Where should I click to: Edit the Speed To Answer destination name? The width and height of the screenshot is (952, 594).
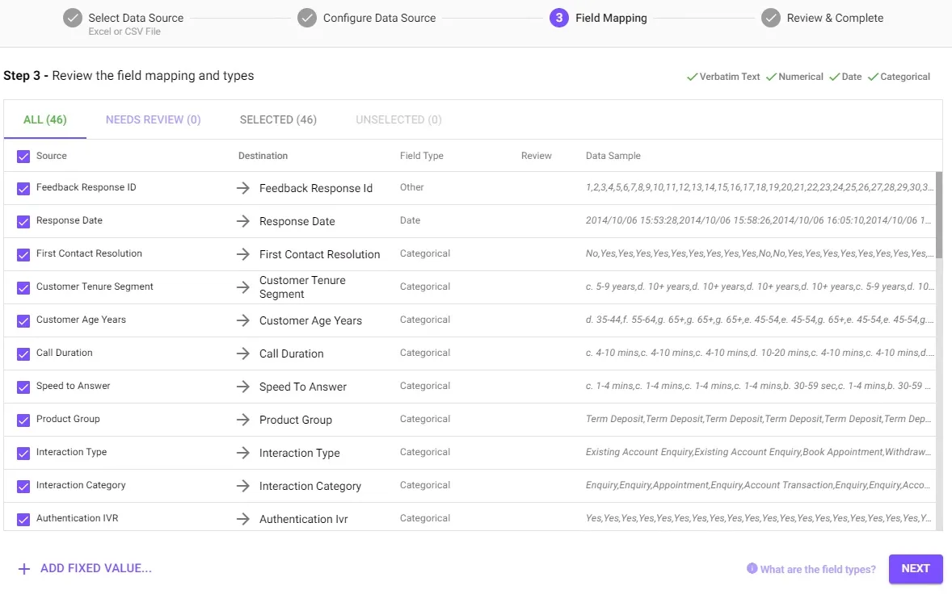click(303, 387)
